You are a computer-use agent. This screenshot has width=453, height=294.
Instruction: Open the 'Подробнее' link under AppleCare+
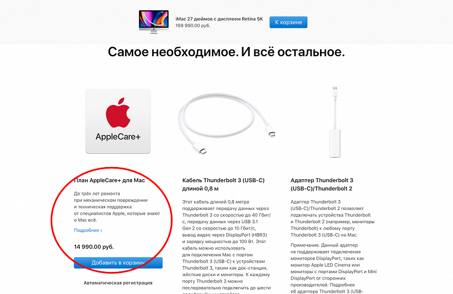(88, 230)
